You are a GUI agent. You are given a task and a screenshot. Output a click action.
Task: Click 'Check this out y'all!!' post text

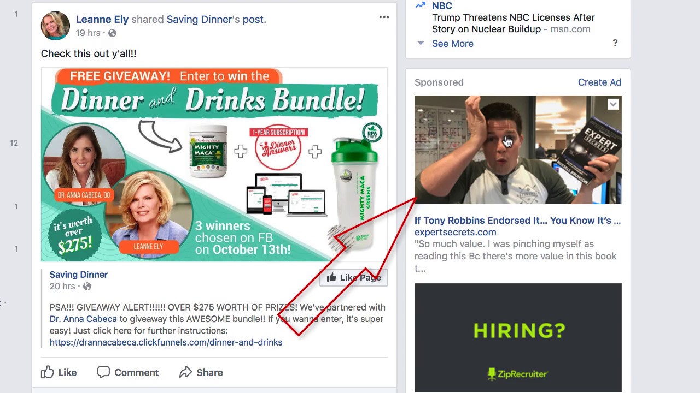click(x=89, y=53)
